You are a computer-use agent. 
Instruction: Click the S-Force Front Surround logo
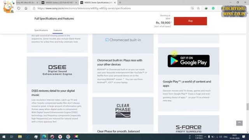pos(188,129)
